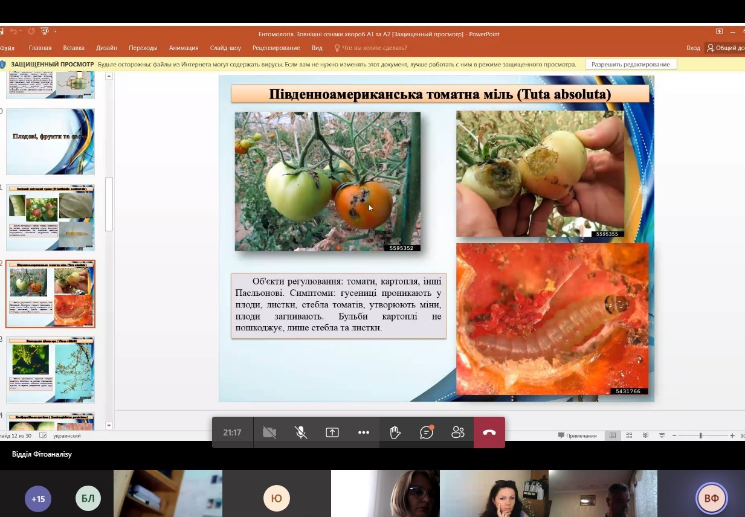Click the redo icon in quick access toolbar
745x517 pixels.
pyautogui.click(x=31, y=31)
